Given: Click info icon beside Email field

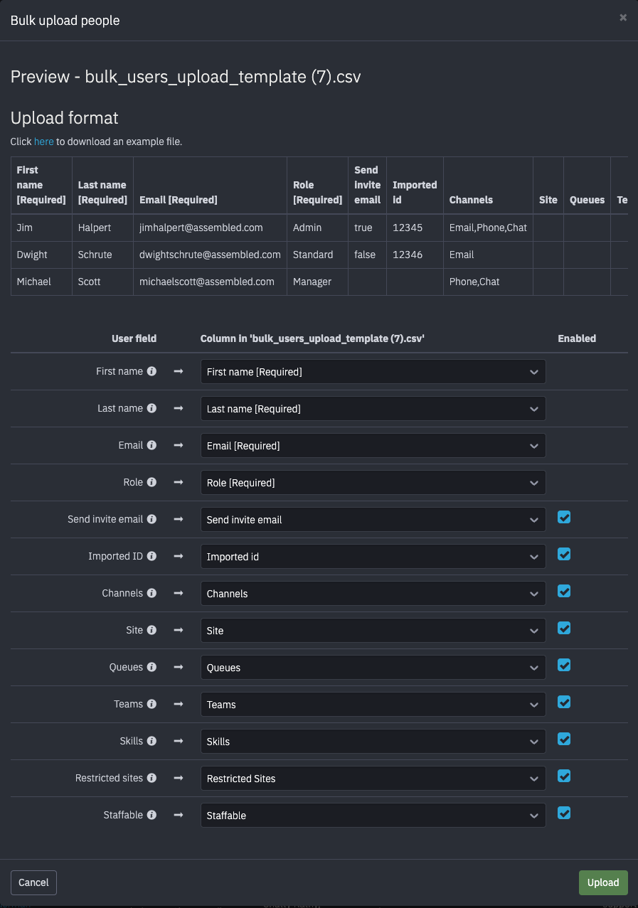Looking at the screenshot, I should [x=151, y=445].
